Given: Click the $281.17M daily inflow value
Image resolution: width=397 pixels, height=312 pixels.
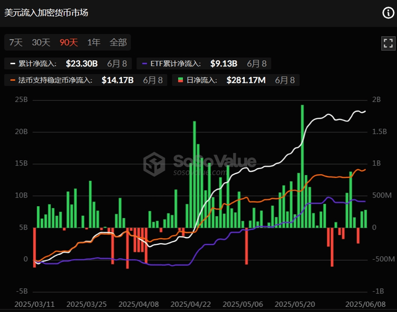Looking at the screenshot, I should (x=246, y=80).
